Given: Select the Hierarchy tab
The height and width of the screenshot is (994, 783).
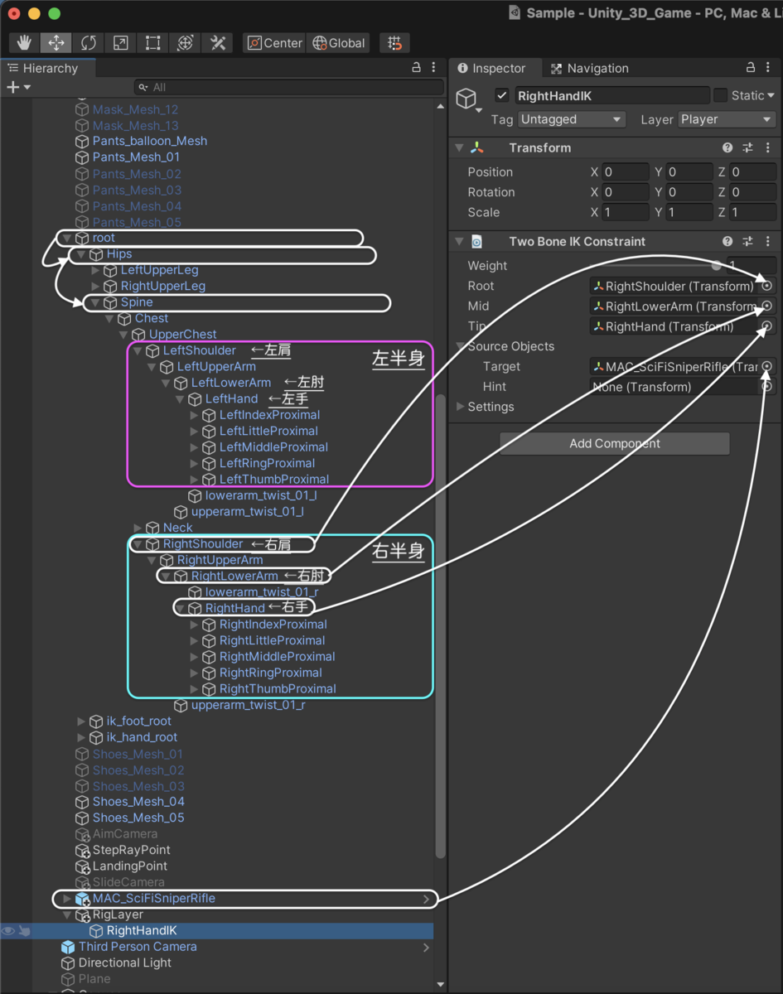Looking at the screenshot, I should 43,68.
